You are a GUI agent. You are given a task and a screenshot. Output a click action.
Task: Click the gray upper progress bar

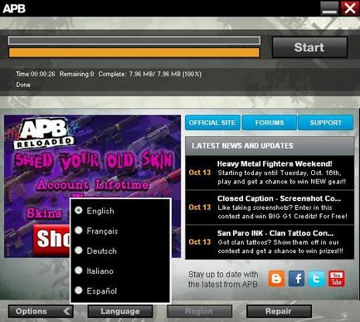click(x=134, y=41)
